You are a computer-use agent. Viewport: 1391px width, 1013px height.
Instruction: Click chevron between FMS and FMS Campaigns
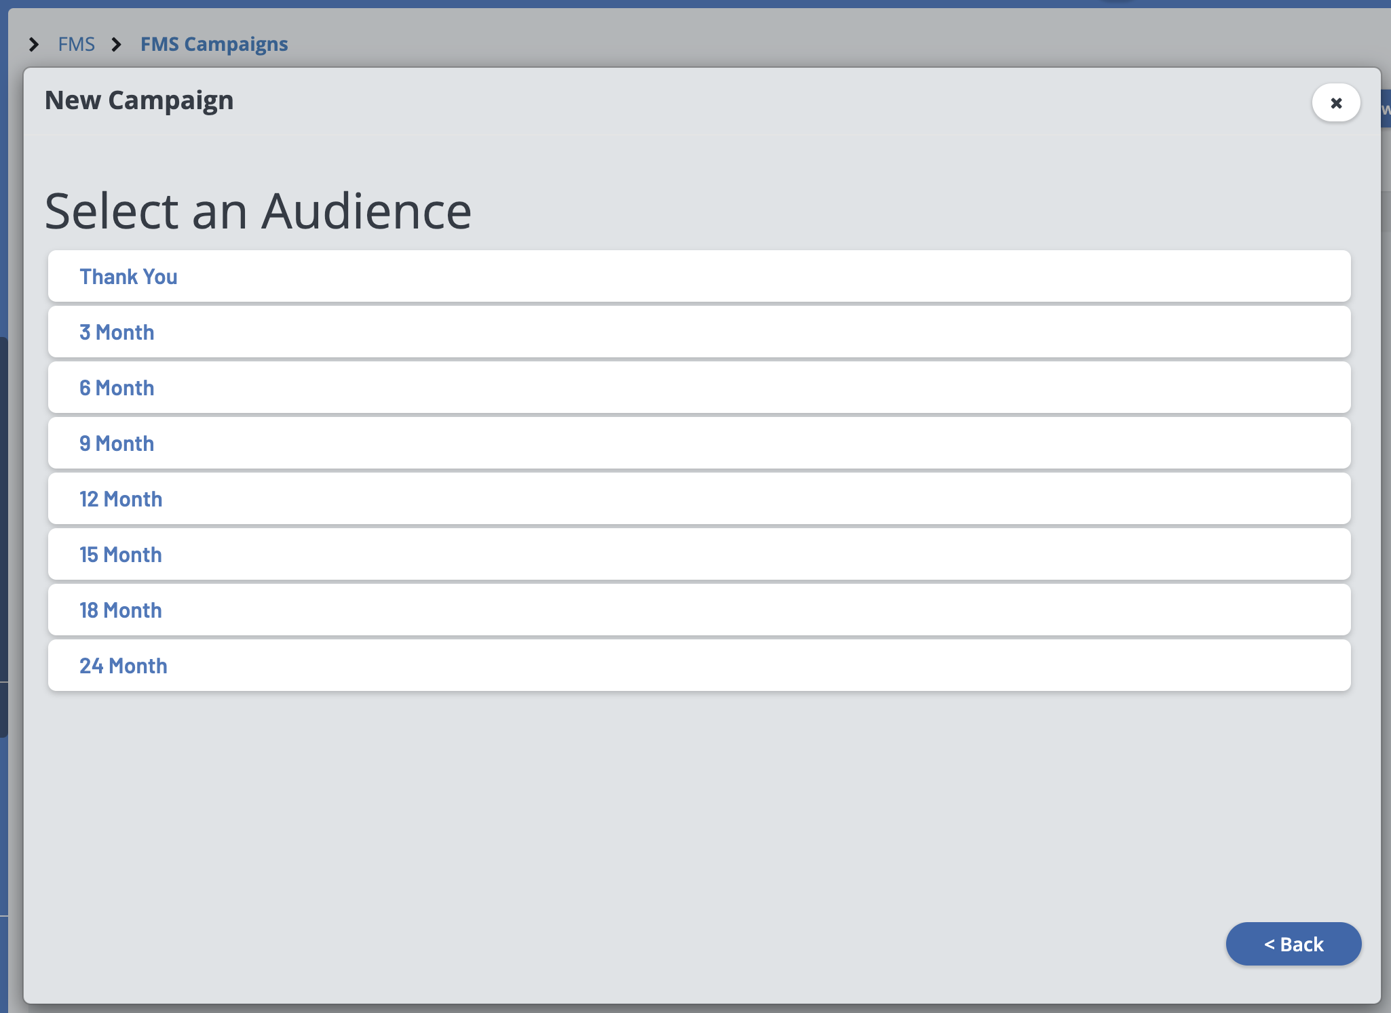117,45
